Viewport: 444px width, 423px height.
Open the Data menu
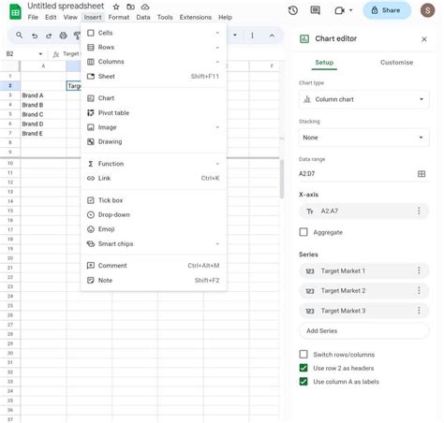[143, 18]
